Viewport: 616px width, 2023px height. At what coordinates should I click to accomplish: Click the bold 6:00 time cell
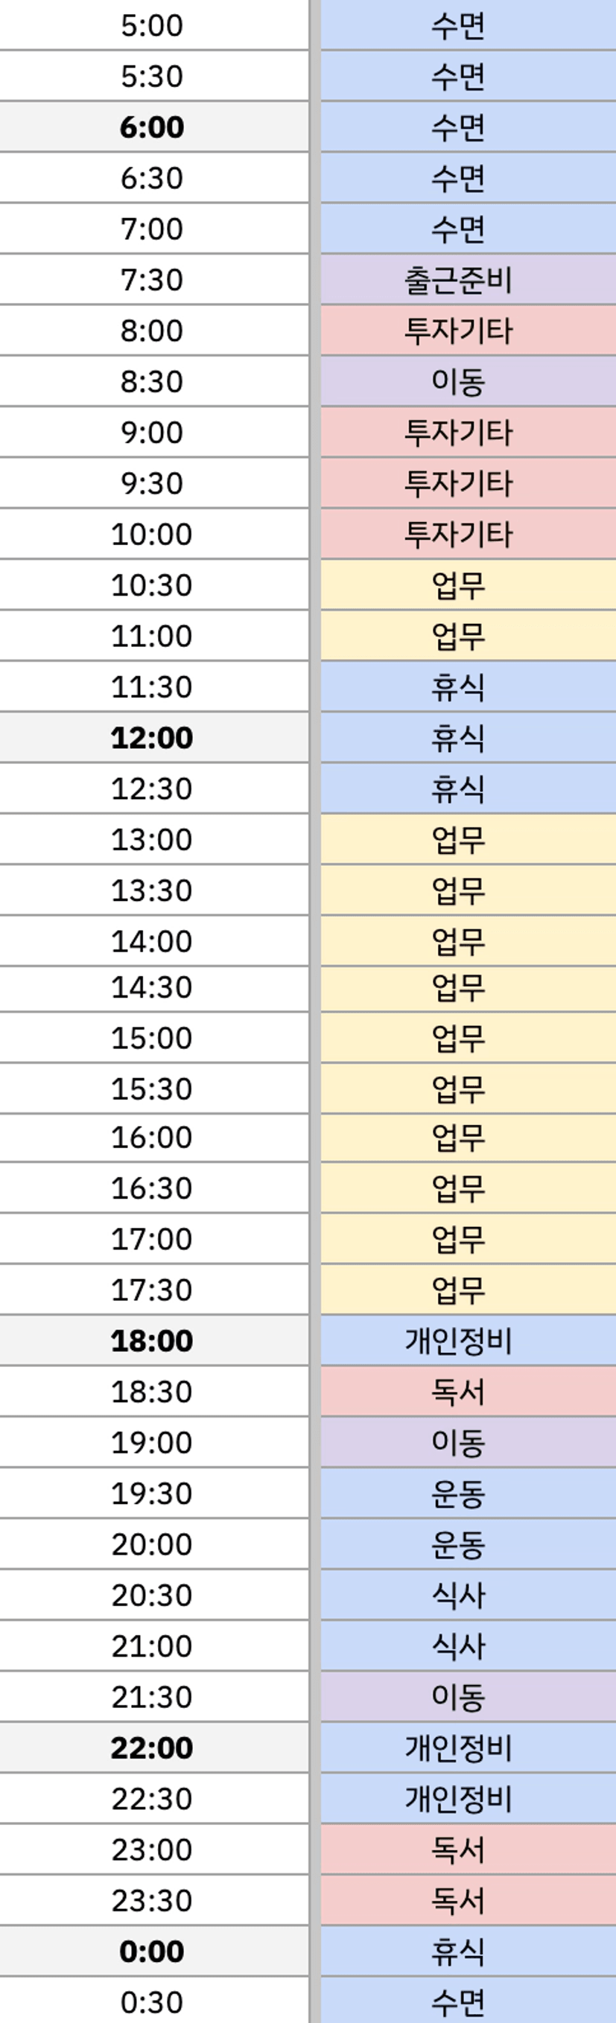click(152, 127)
